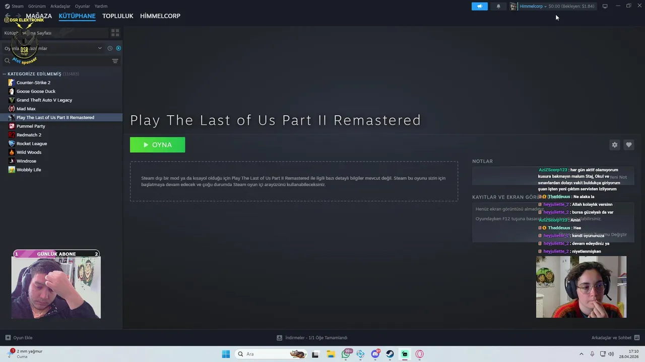Go back with the navigation back arrow
This screenshot has width=645, height=362.
8,16
